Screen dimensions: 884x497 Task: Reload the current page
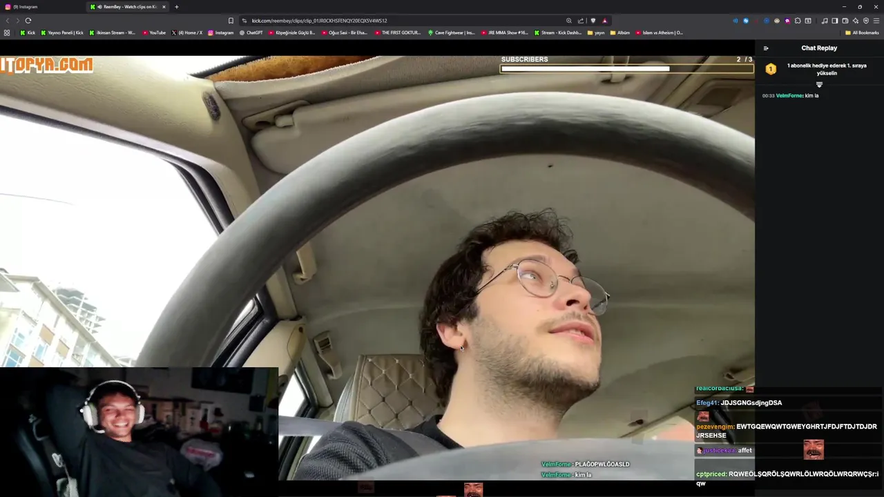coord(28,21)
